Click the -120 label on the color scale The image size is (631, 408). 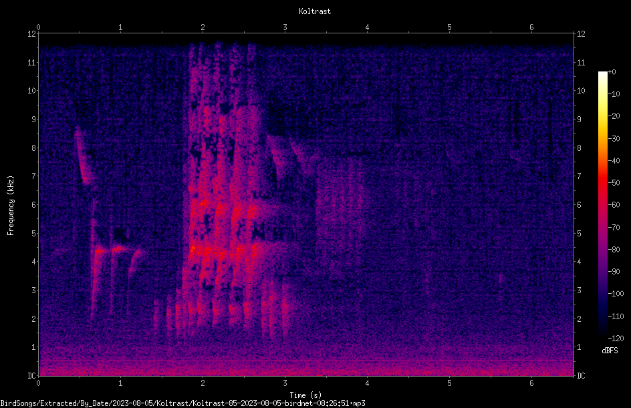point(616,338)
